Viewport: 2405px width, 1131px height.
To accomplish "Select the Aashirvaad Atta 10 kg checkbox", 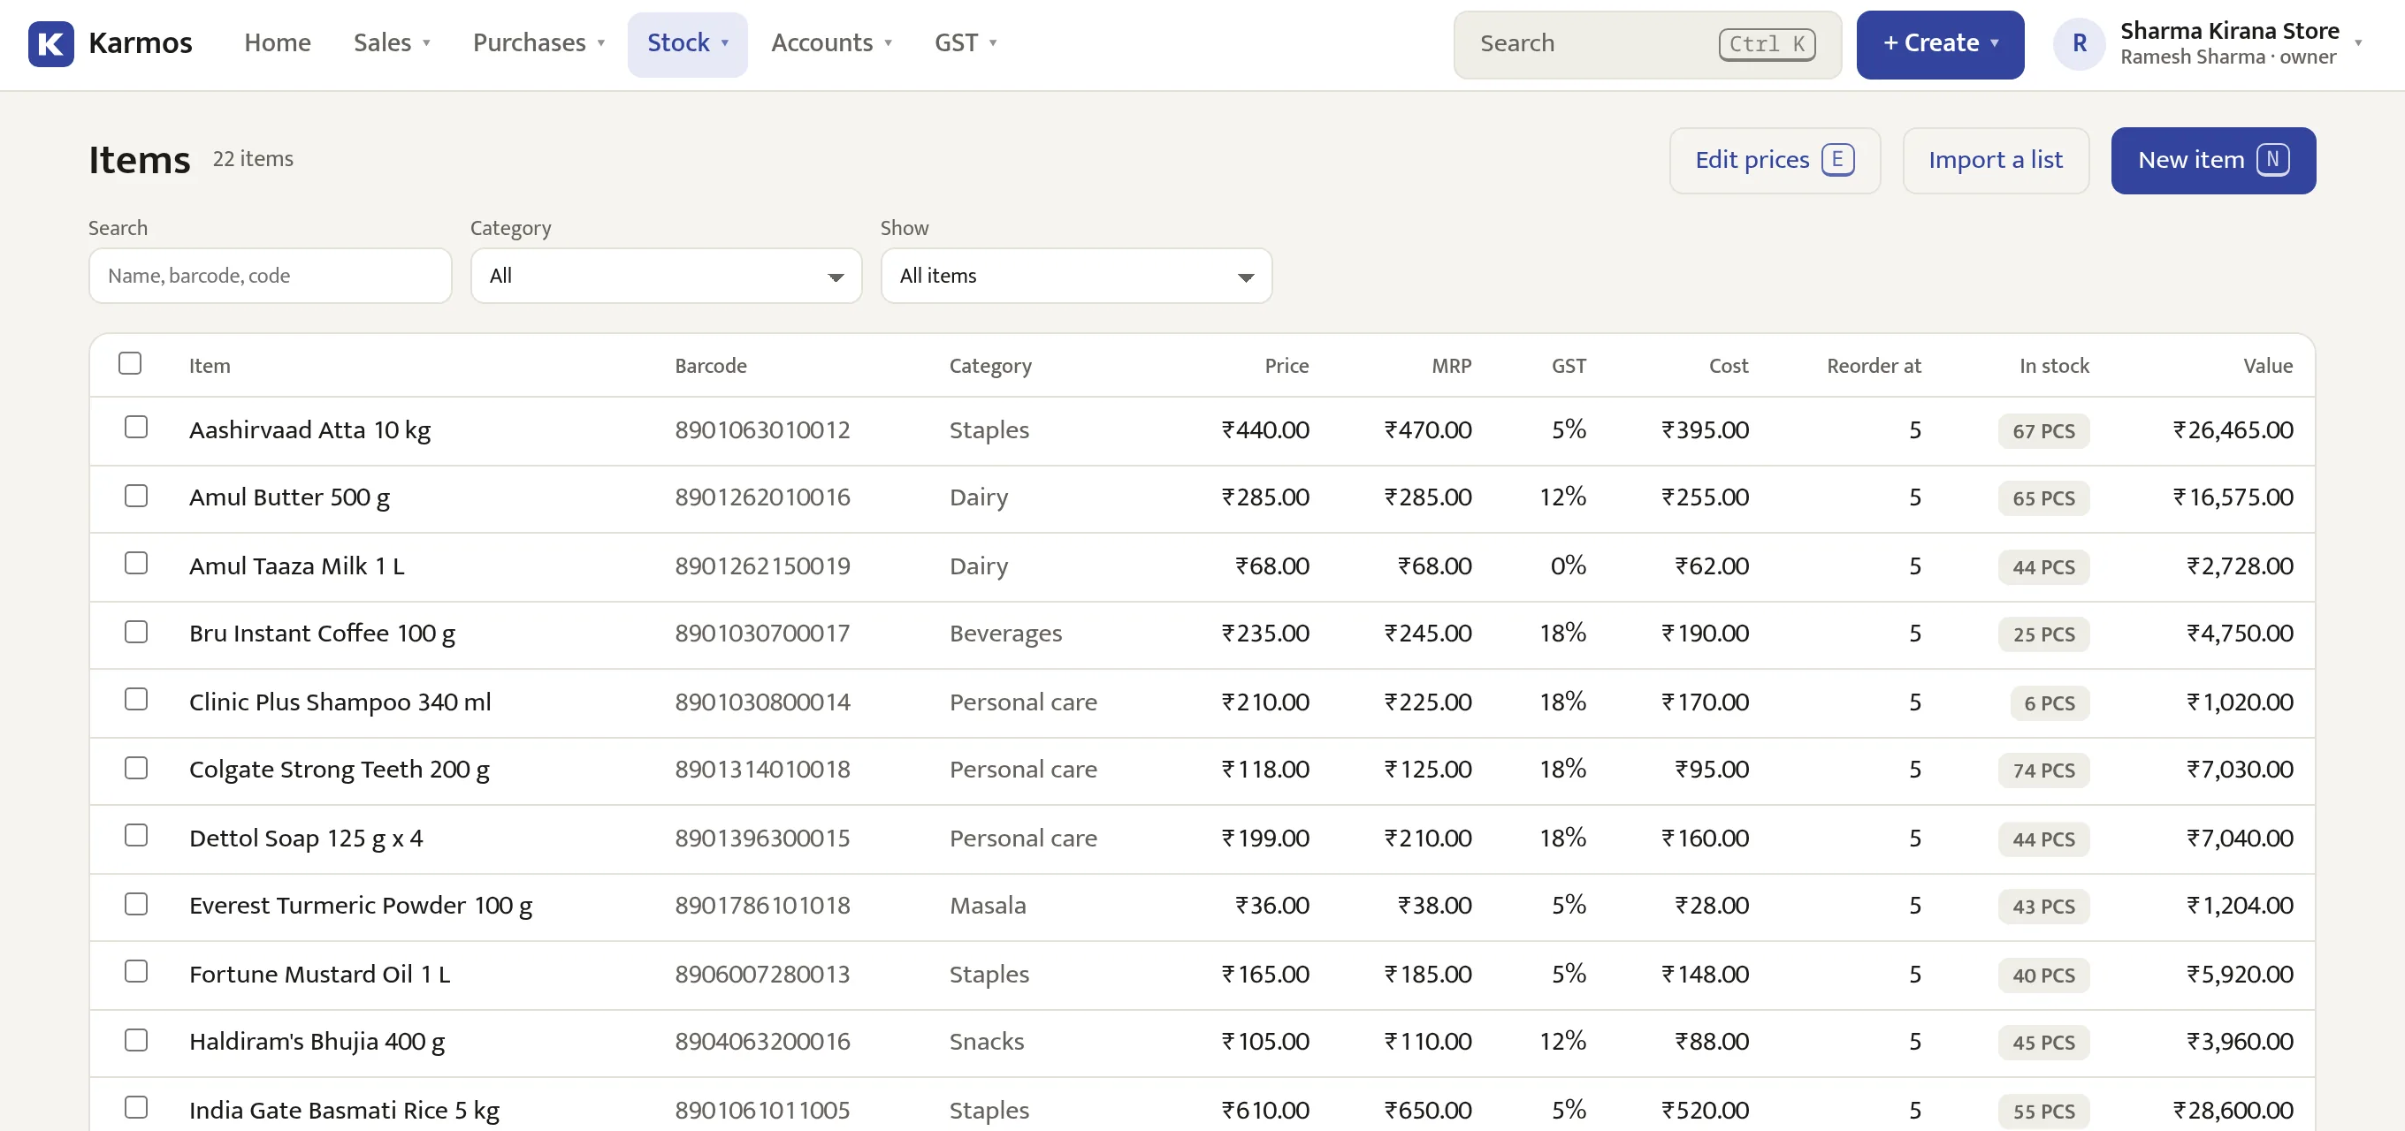I will coord(136,427).
